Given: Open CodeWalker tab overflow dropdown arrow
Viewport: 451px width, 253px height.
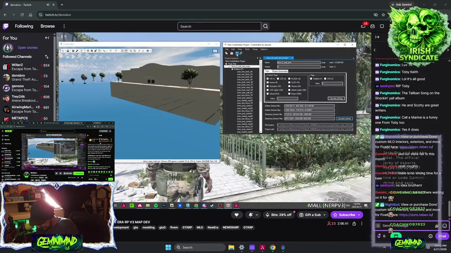Looking at the screenshot, I should (x=353, y=58).
